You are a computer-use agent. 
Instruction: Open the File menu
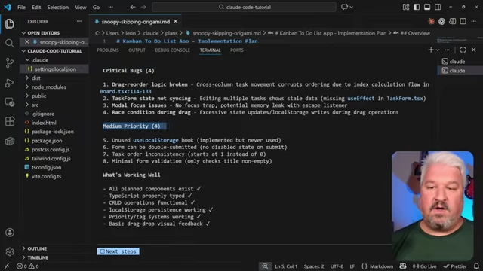21,7
